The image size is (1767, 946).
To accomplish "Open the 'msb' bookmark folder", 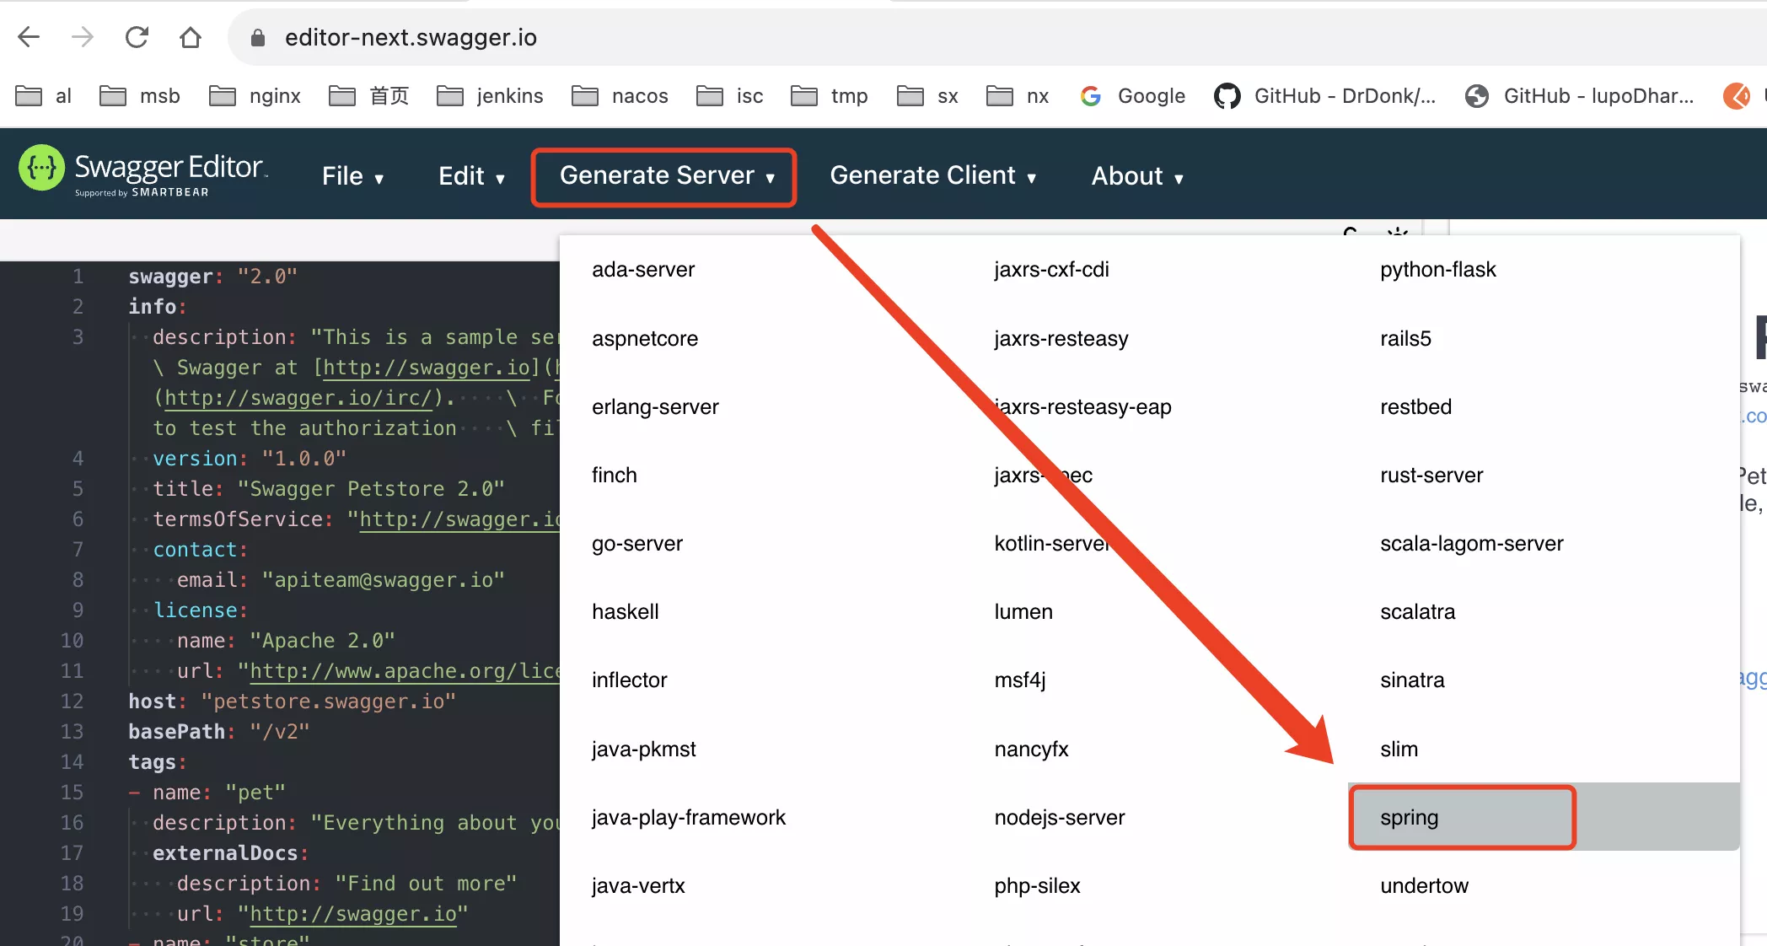I will (x=140, y=96).
